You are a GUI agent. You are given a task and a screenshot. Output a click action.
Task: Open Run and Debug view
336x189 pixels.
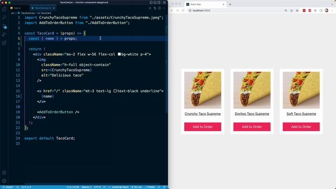pos(4,35)
